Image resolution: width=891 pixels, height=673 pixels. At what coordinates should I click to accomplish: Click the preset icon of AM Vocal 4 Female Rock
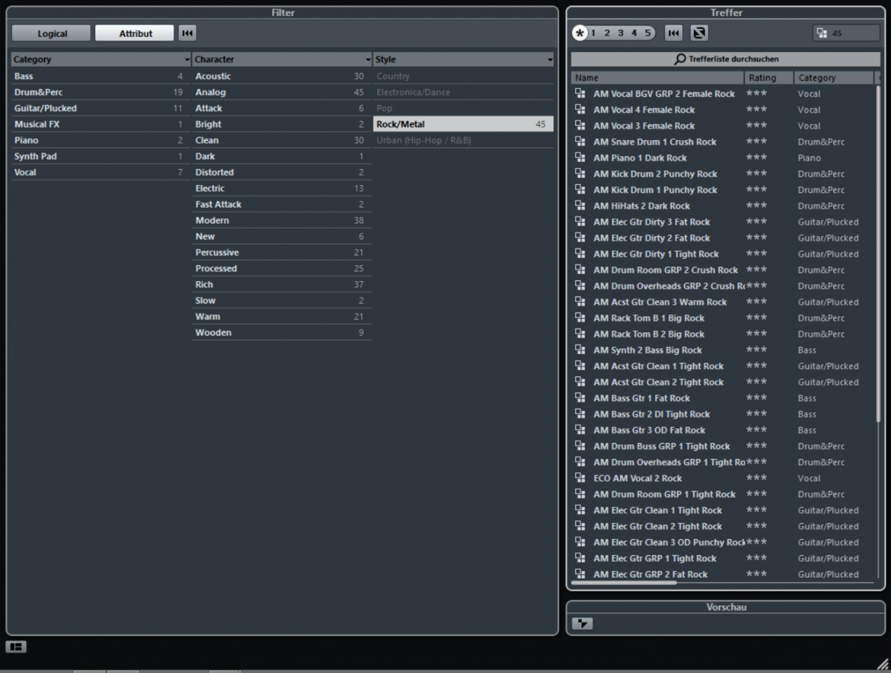coord(580,109)
